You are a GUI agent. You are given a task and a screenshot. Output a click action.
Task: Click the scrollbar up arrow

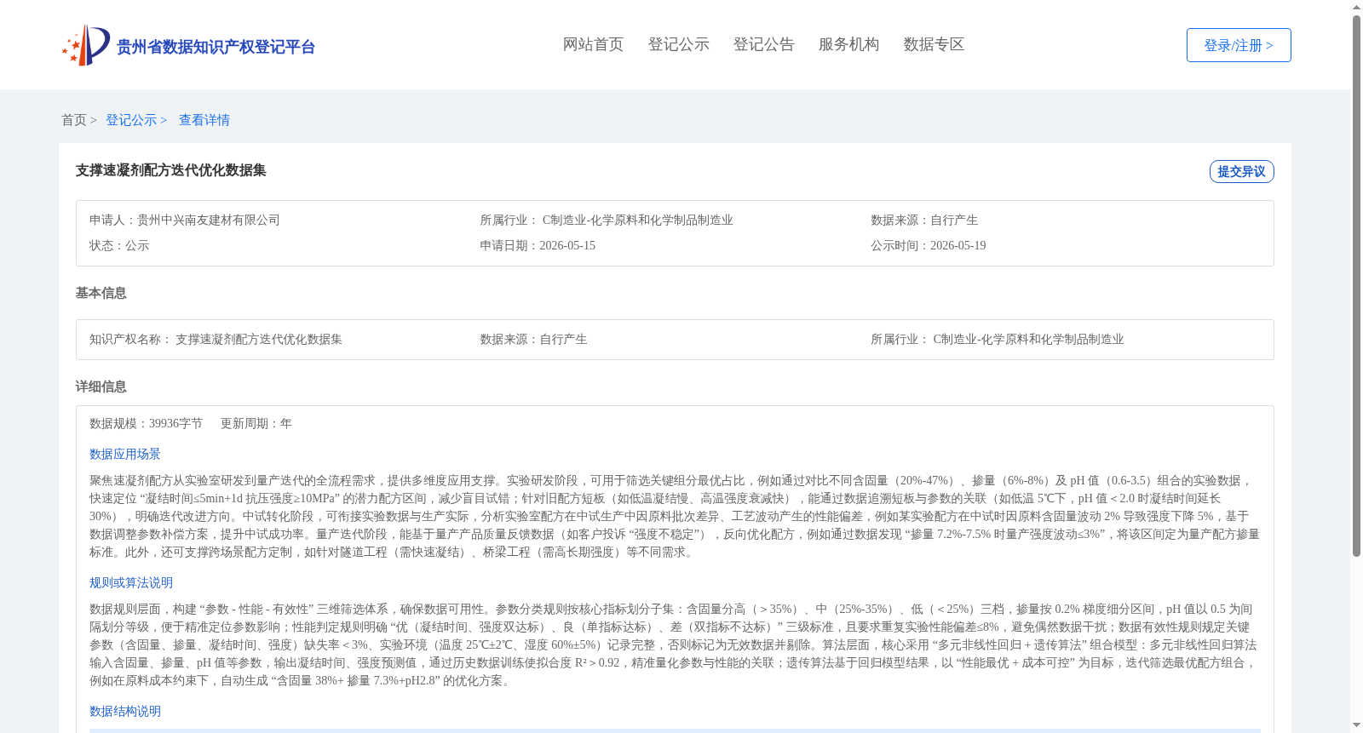point(1356,7)
